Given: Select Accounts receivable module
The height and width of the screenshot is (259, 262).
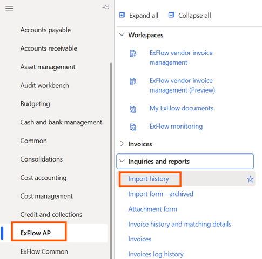Looking at the screenshot, I should (x=49, y=48).
